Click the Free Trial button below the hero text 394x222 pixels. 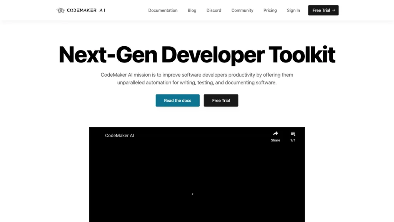[x=221, y=100]
